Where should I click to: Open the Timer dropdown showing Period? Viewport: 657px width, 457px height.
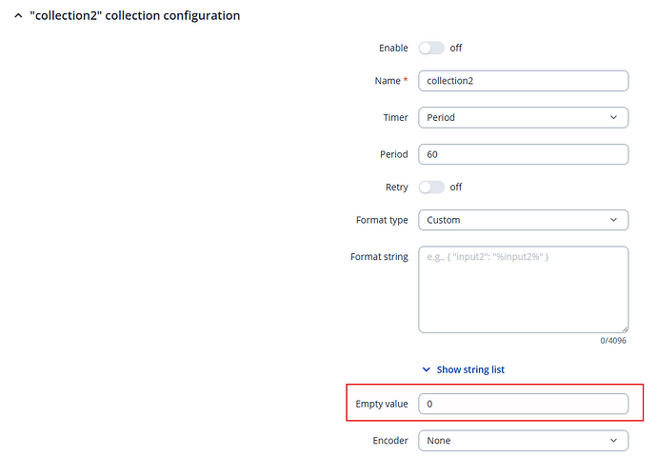tap(523, 117)
